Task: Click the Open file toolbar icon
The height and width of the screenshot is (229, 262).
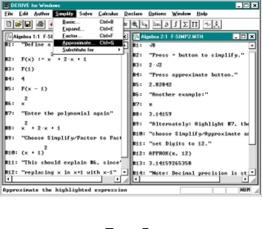Action: pos(18,25)
